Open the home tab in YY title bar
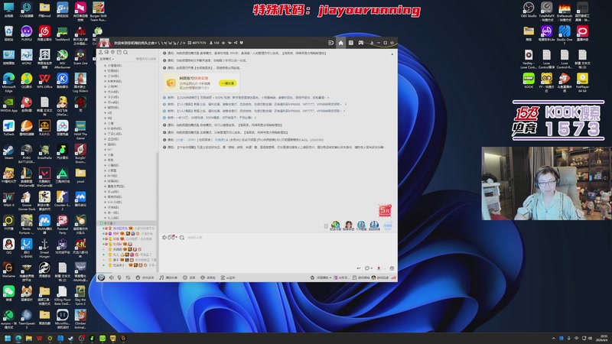The image size is (612, 344). pyautogui.click(x=340, y=43)
